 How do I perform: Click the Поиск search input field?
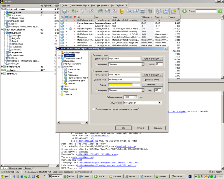(x=206, y=11)
